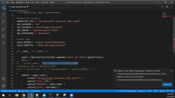Click spark_sql_demo.py in the breadcrumb
The height and width of the screenshot is (98, 175).
tap(19, 11)
